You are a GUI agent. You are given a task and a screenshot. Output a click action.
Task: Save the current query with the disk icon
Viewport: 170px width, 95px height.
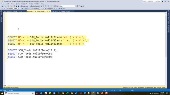click(x=16, y=6)
